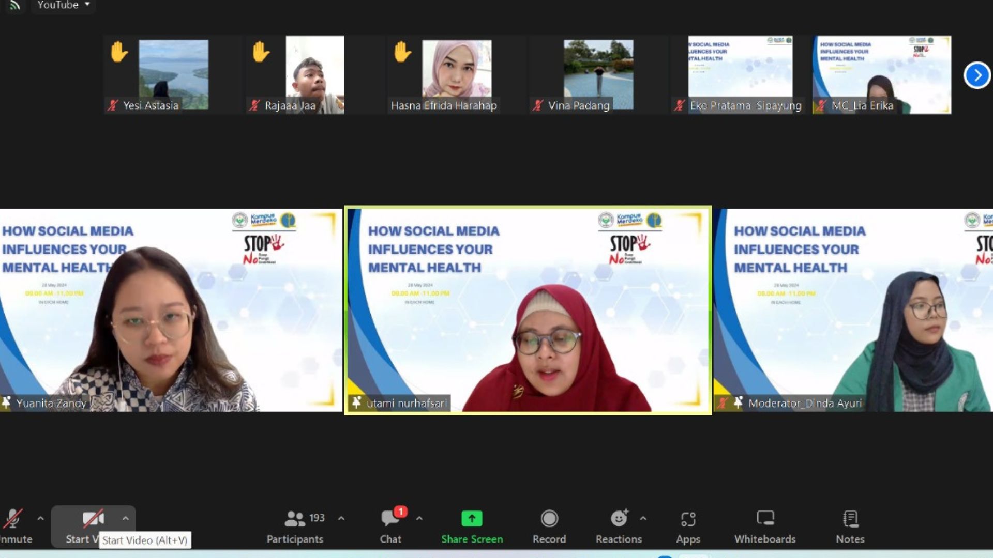Click utami nurhafsari's pinned video tile
Image resolution: width=993 pixels, height=558 pixels.
point(528,310)
